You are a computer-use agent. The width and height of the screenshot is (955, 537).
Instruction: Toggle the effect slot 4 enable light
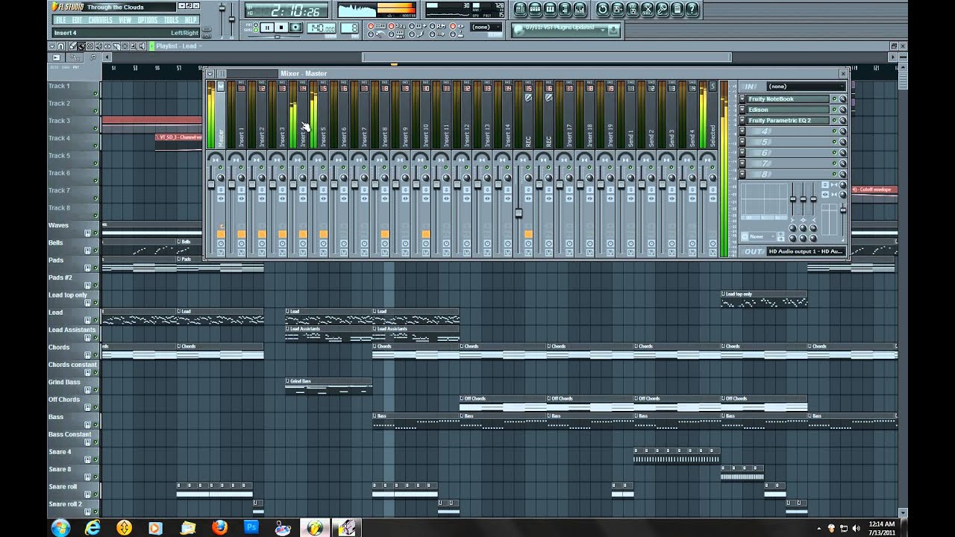coord(835,131)
